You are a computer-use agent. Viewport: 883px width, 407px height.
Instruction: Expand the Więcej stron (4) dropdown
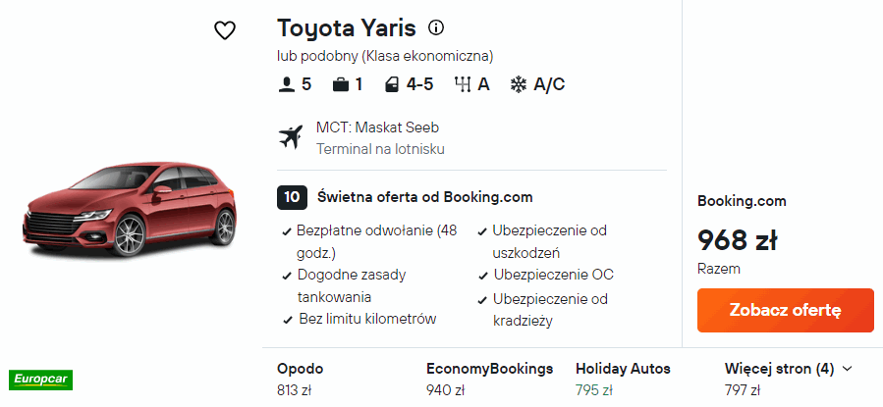(788, 369)
